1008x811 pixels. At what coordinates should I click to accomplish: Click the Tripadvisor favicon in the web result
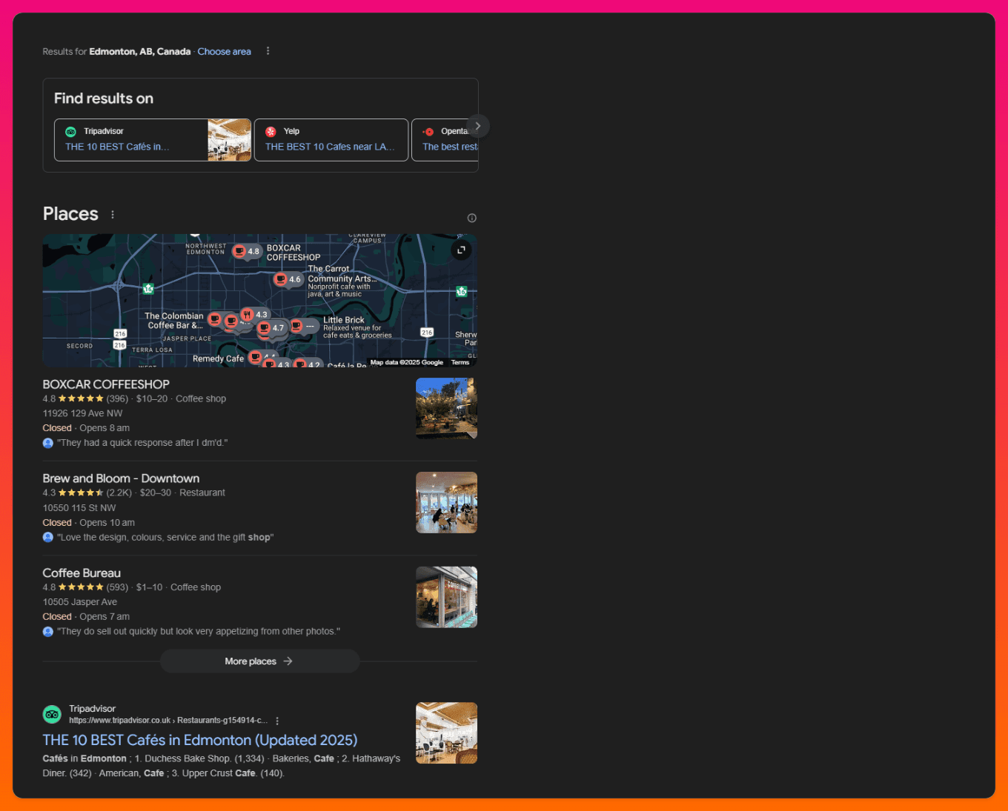pos(52,715)
